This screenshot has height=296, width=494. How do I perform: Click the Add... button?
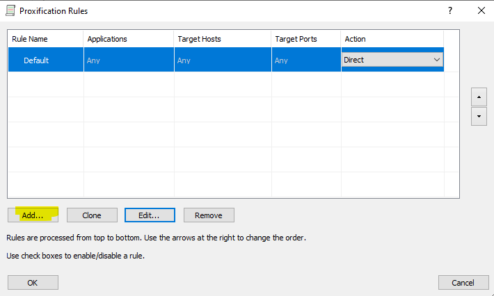[x=33, y=215]
